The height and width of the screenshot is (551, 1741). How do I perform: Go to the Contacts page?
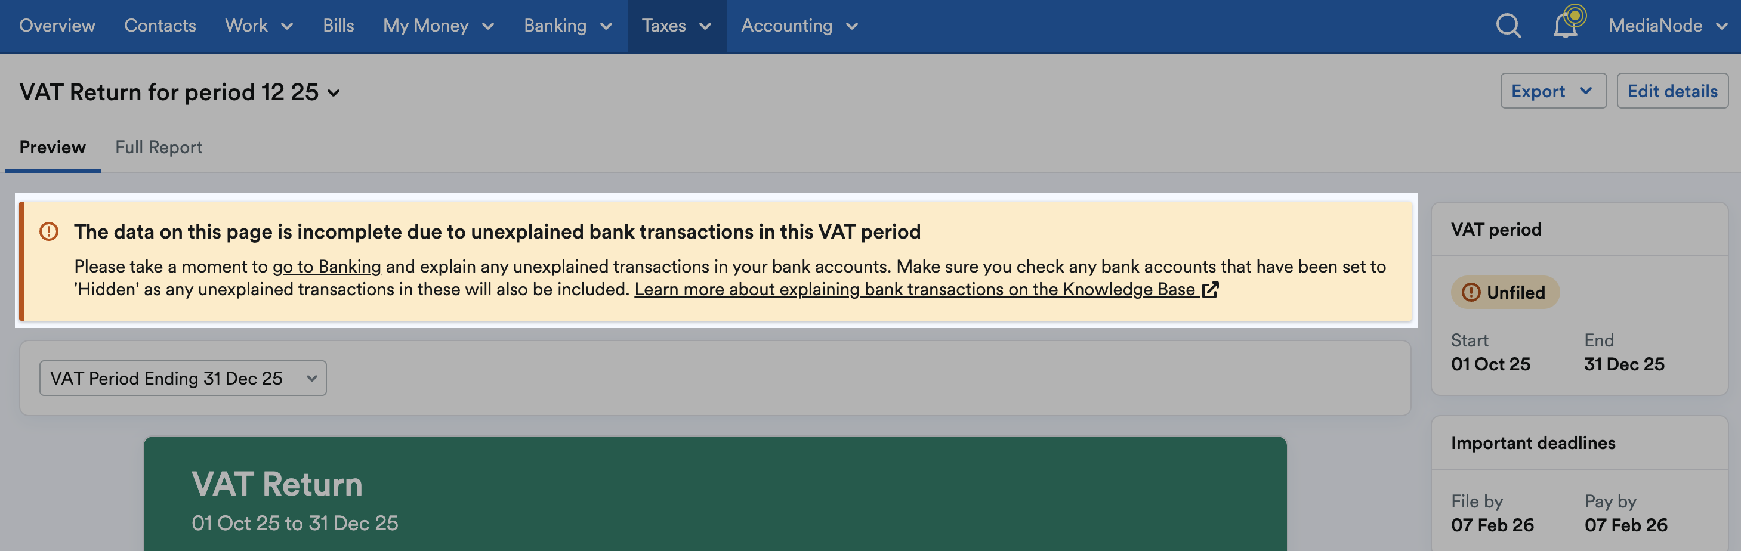(159, 26)
